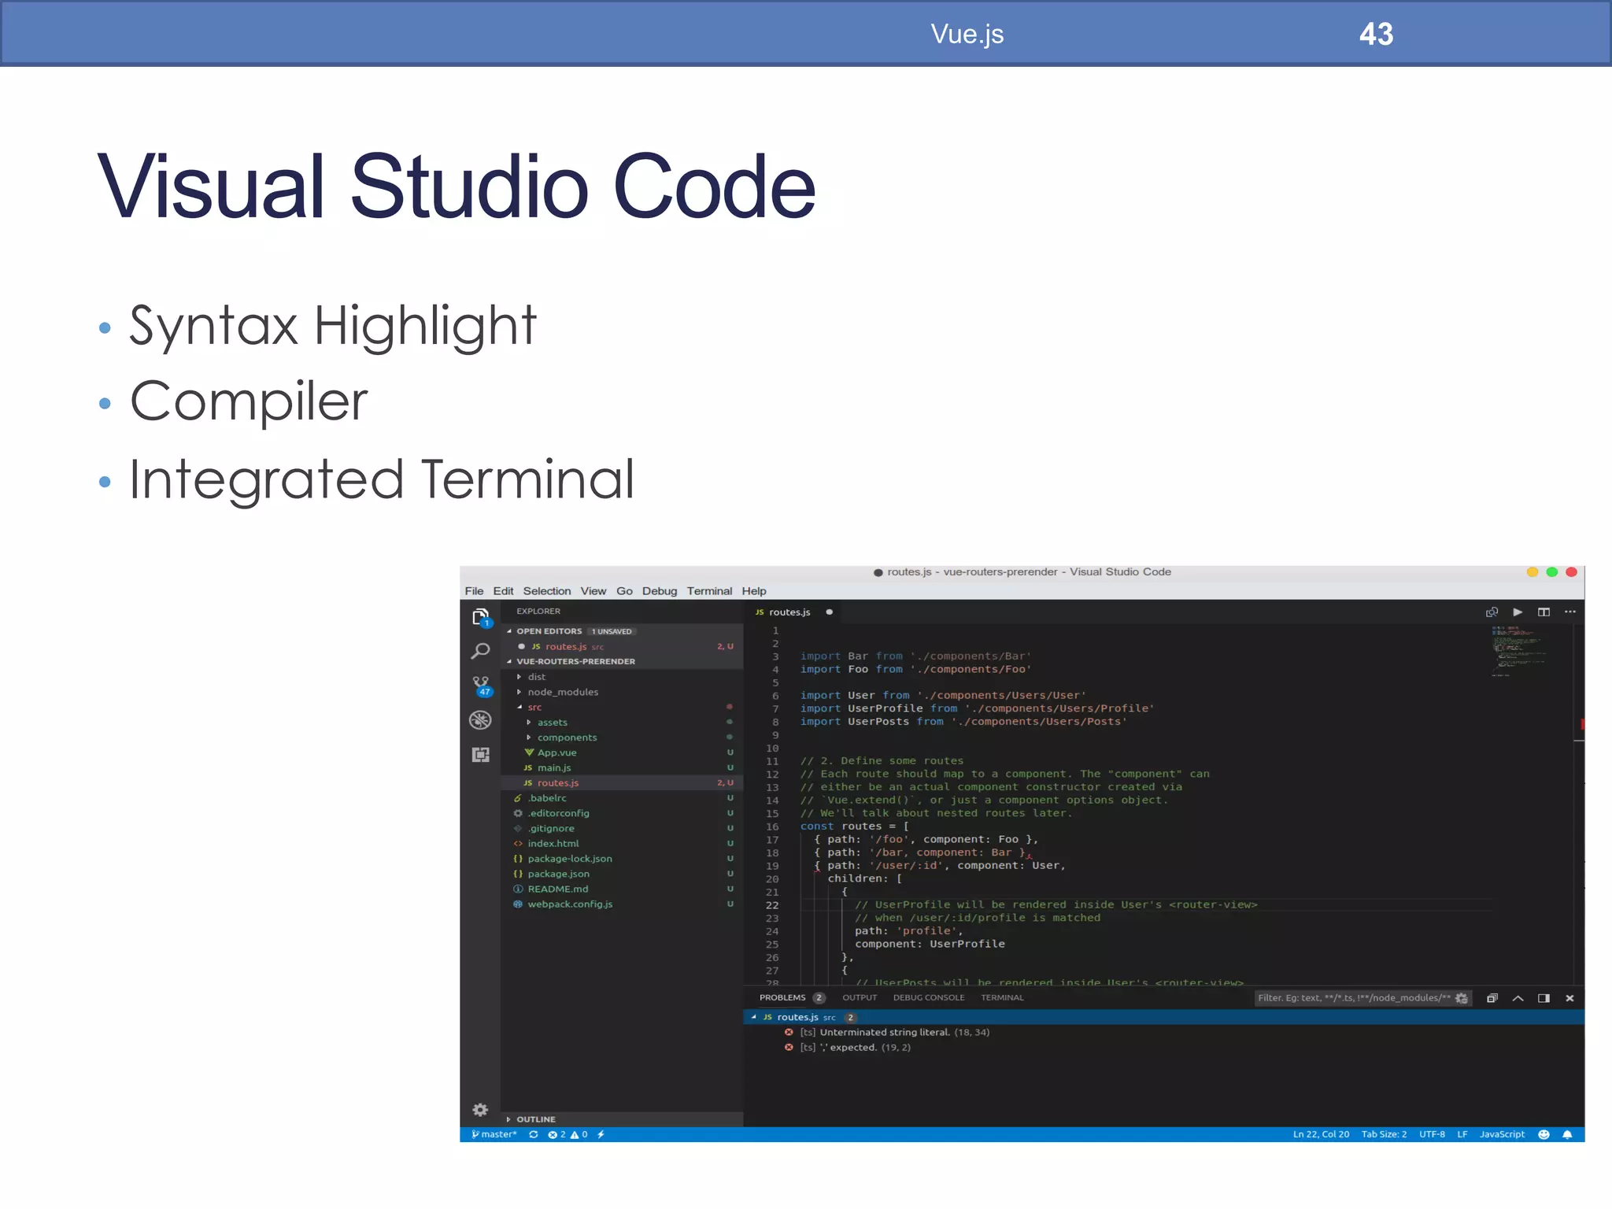This screenshot has width=1612, height=1209.
Task: Maximize the problems panel with the chevron
Action: [x=1518, y=998]
